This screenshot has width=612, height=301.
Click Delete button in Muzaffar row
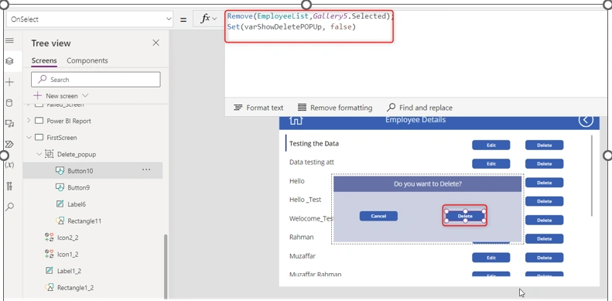point(544,258)
